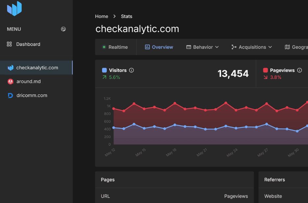Switch to Realtime view
Viewport: 308px width, 203px height.
pos(115,47)
